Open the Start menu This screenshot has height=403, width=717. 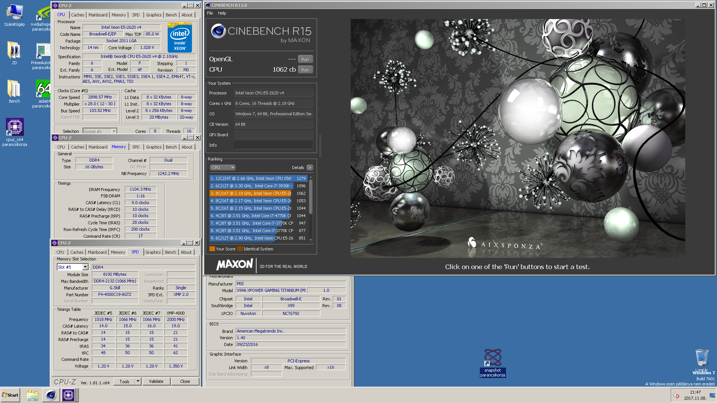point(10,395)
